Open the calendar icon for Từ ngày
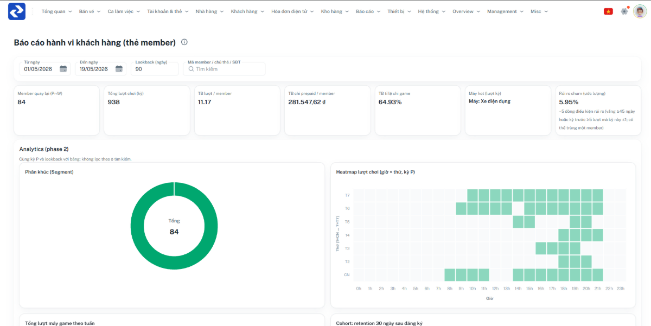Image resolution: width=651 pixels, height=326 pixels. click(63, 69)
